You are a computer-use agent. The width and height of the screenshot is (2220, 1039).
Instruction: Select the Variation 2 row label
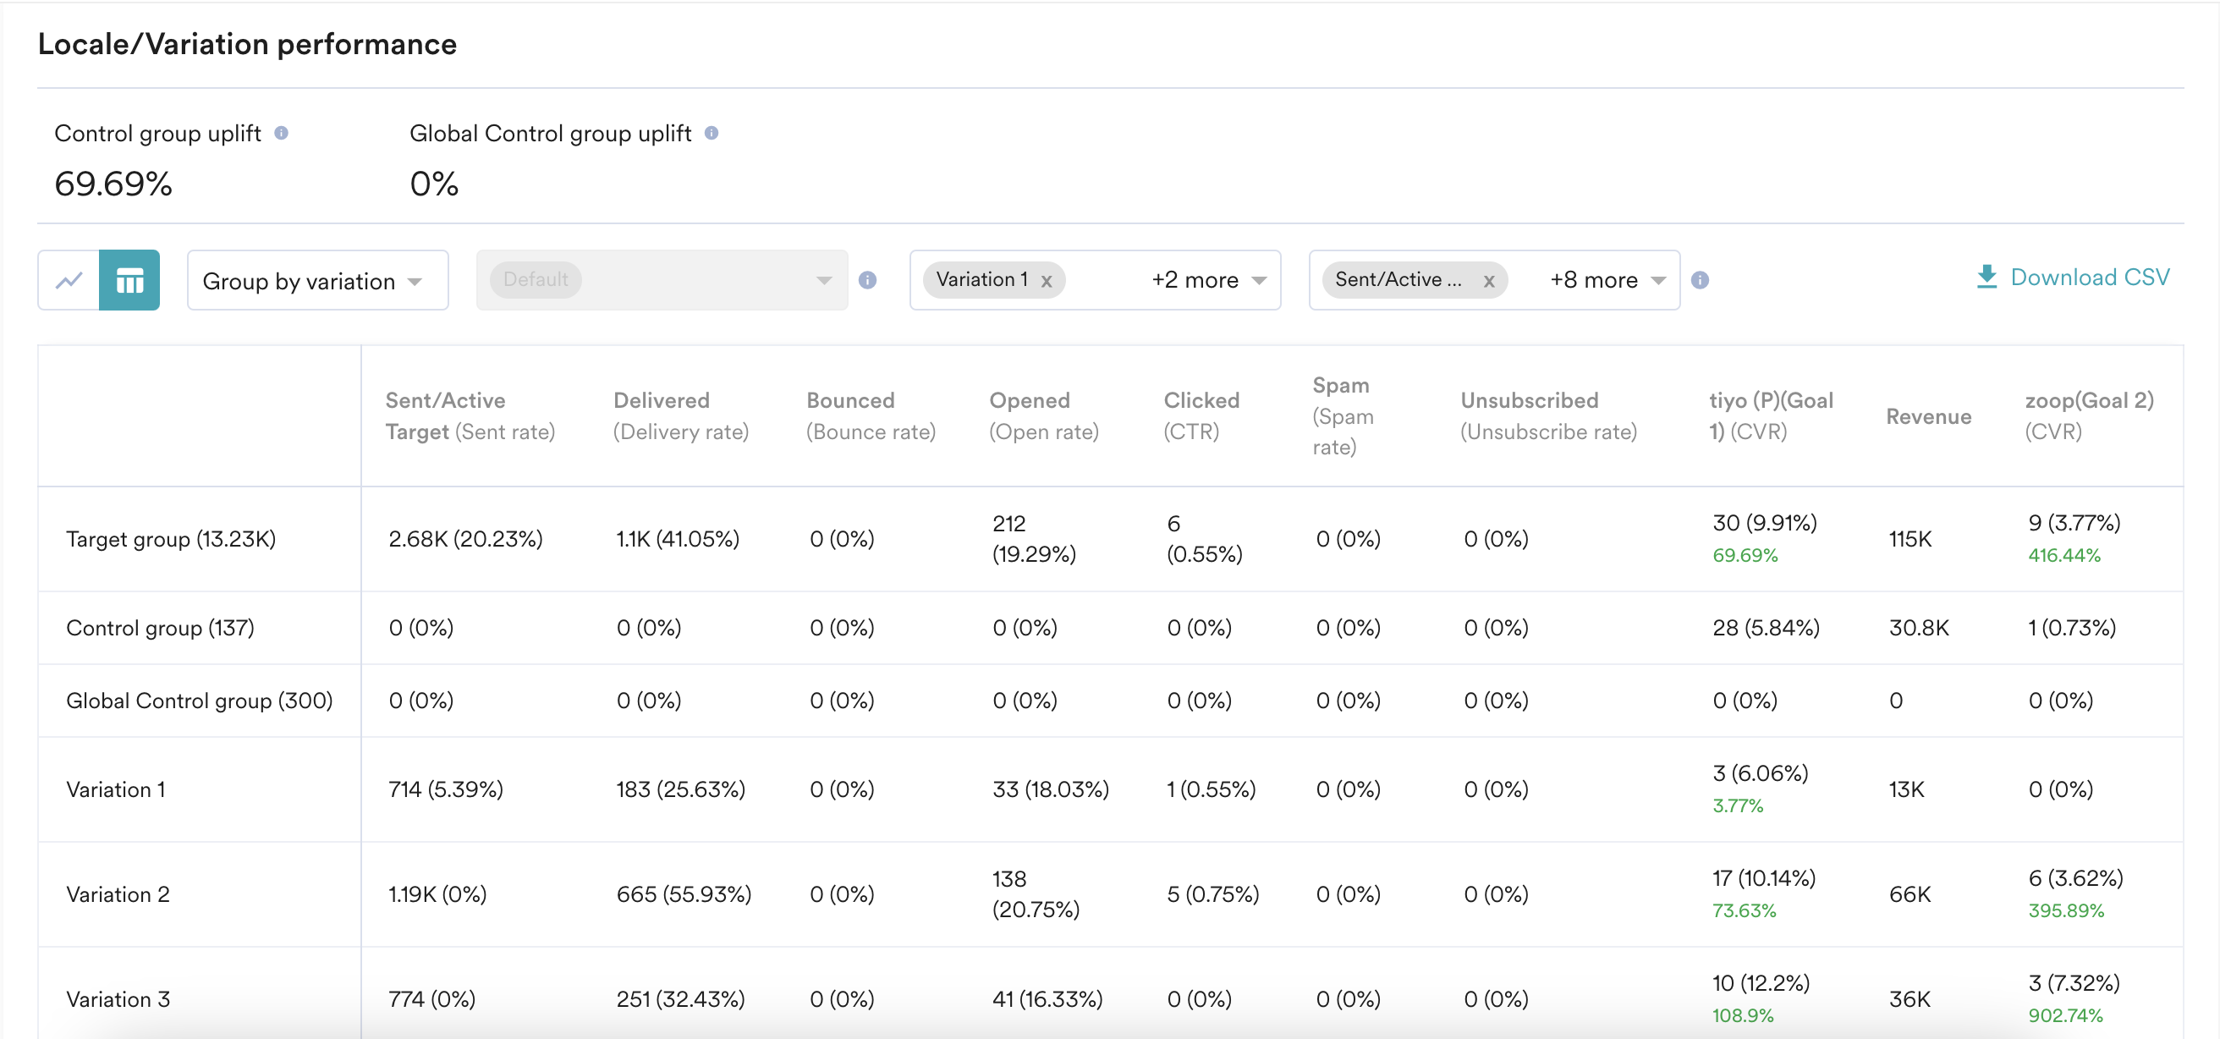118,894
